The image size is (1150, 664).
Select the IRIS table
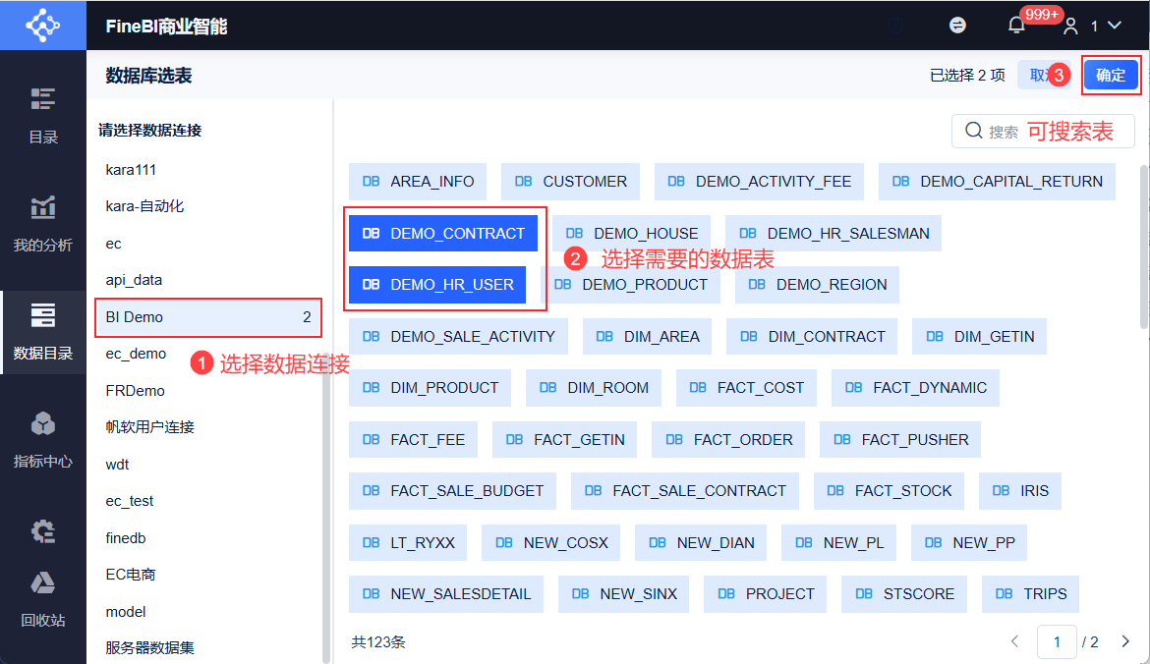tap(1020, 491)
